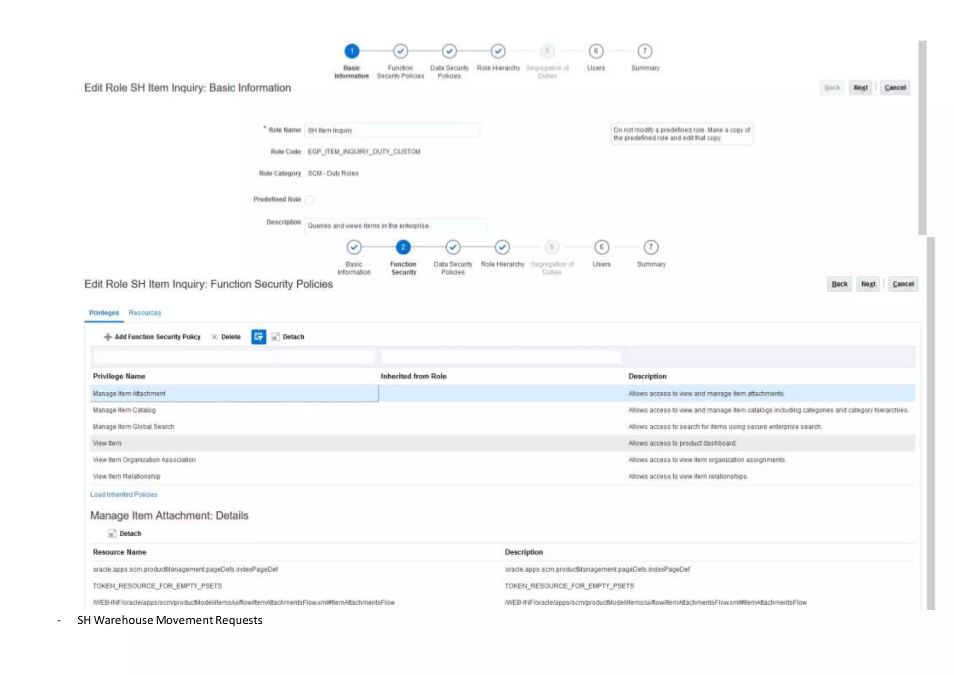Select Role Hierarchy step in the upper train
Viewport: 954px width, 675px height.
click(x=498, y=51)
